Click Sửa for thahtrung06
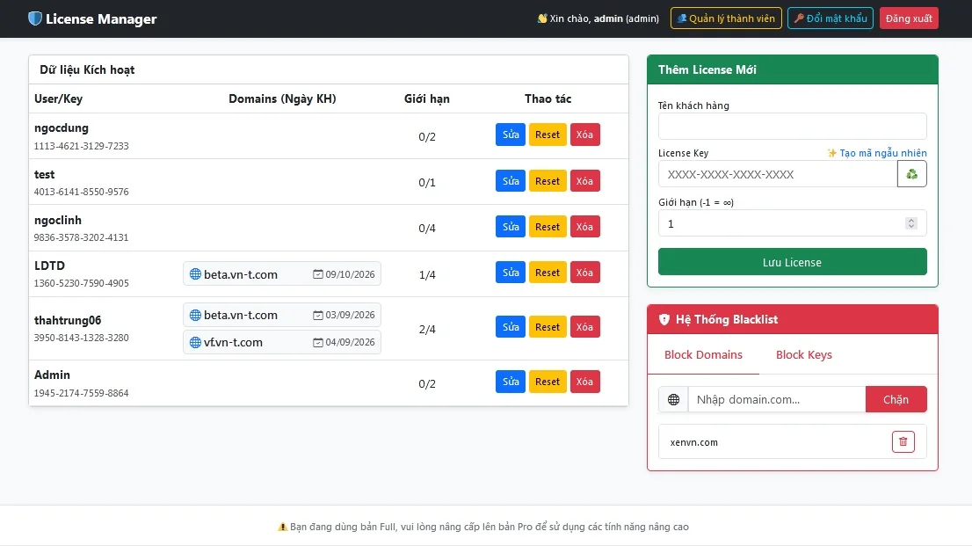 (511, 327)
